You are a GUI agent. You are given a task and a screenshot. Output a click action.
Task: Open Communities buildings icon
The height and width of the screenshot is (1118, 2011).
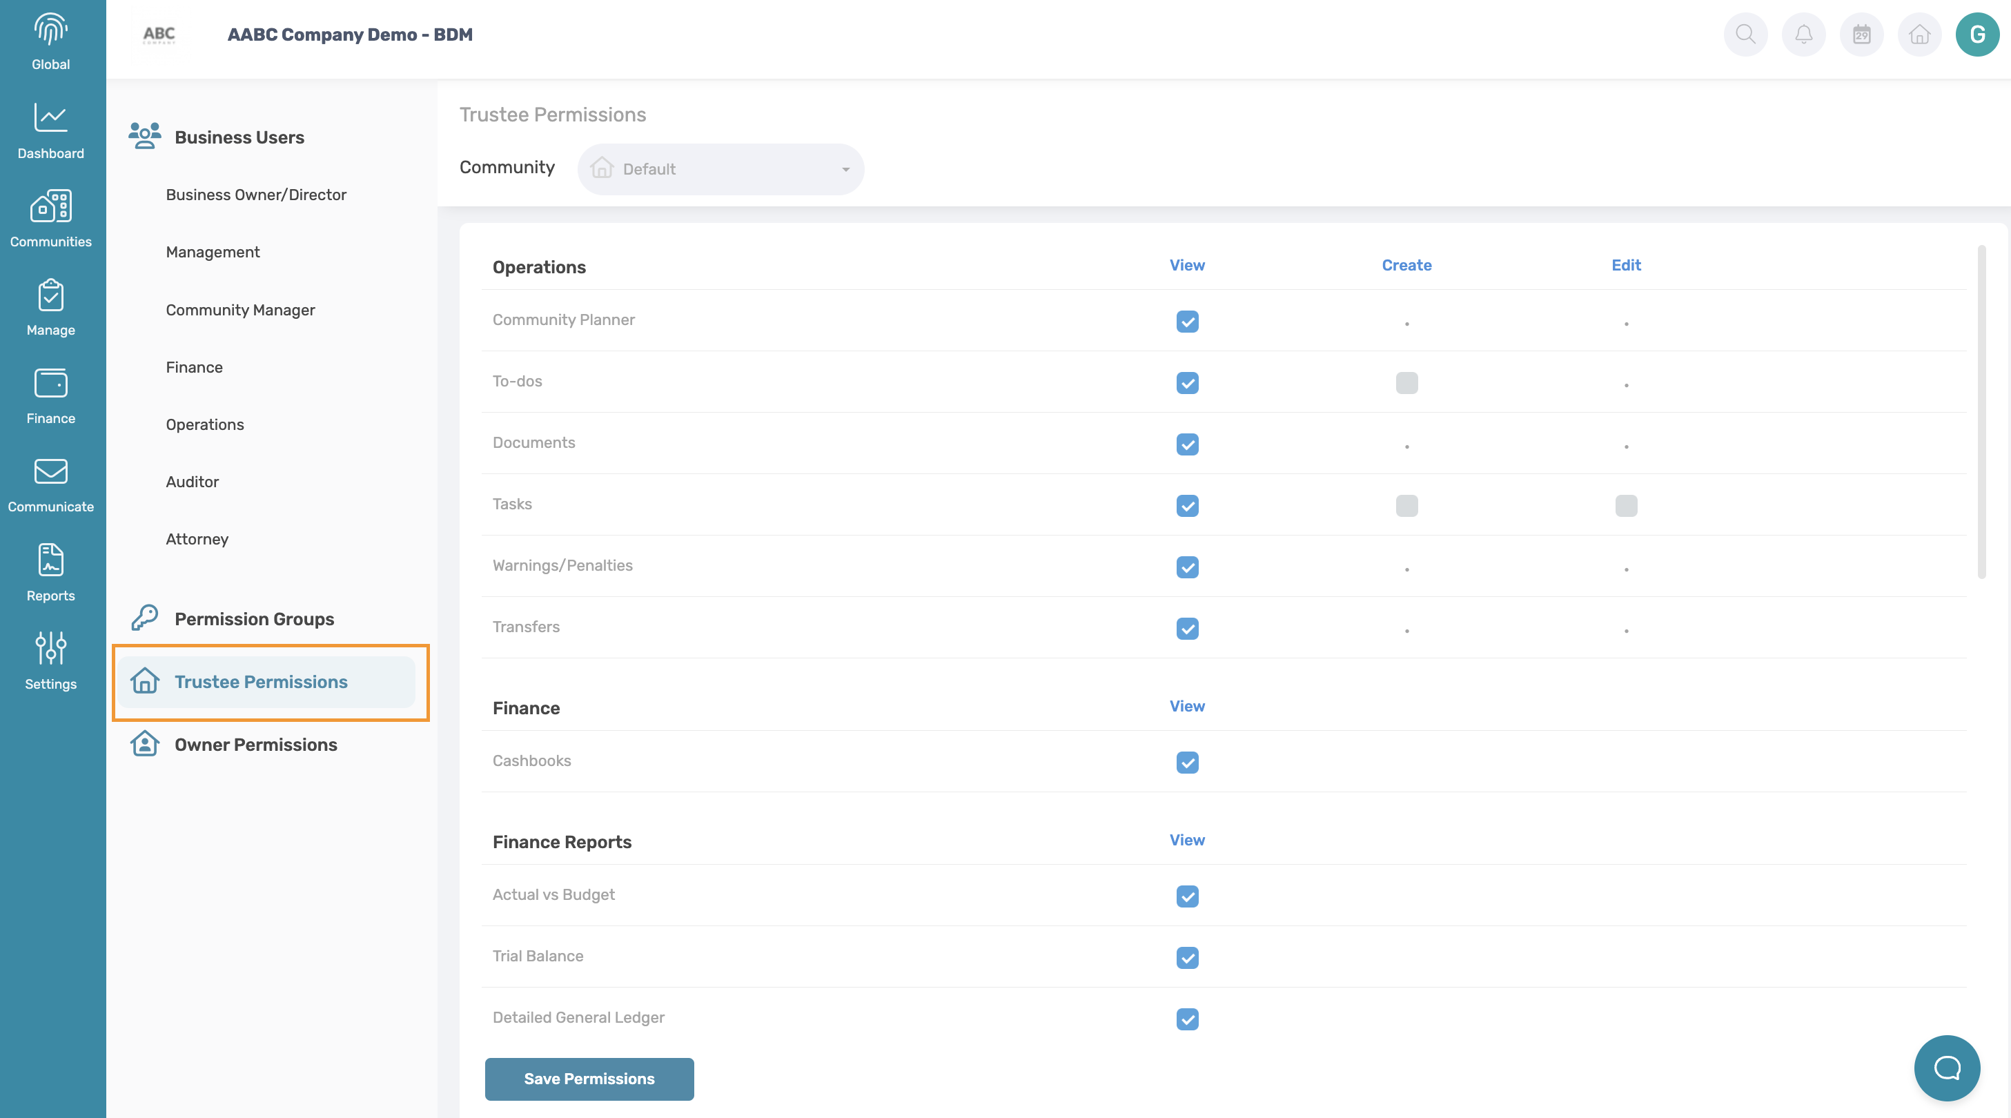point(51,207)
